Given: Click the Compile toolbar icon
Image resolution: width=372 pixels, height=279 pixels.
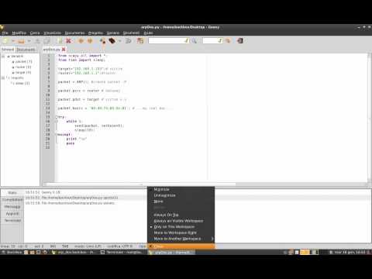Looking at the screenshot, I should tap(103, 41).
